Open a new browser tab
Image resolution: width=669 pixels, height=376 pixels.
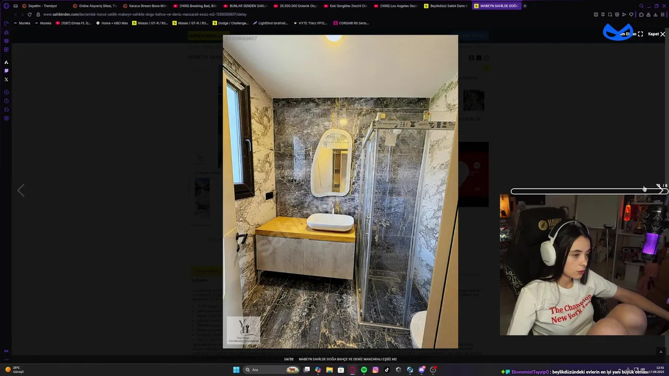[x=525, y=6]
